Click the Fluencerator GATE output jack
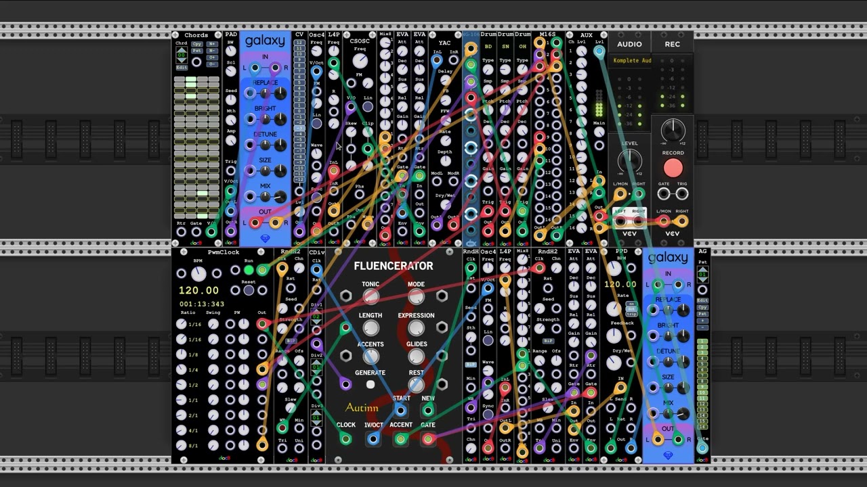867x487 pixels. point(427,440)
